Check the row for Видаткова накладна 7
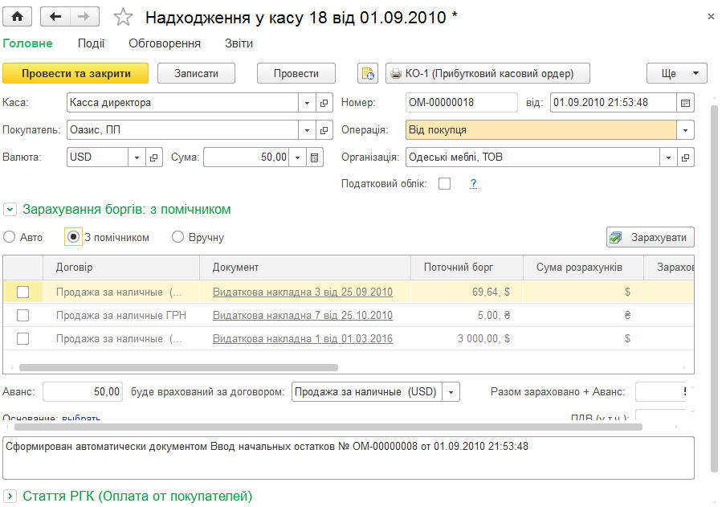This screenshot has height=507, width=722. tap(22, 316)
